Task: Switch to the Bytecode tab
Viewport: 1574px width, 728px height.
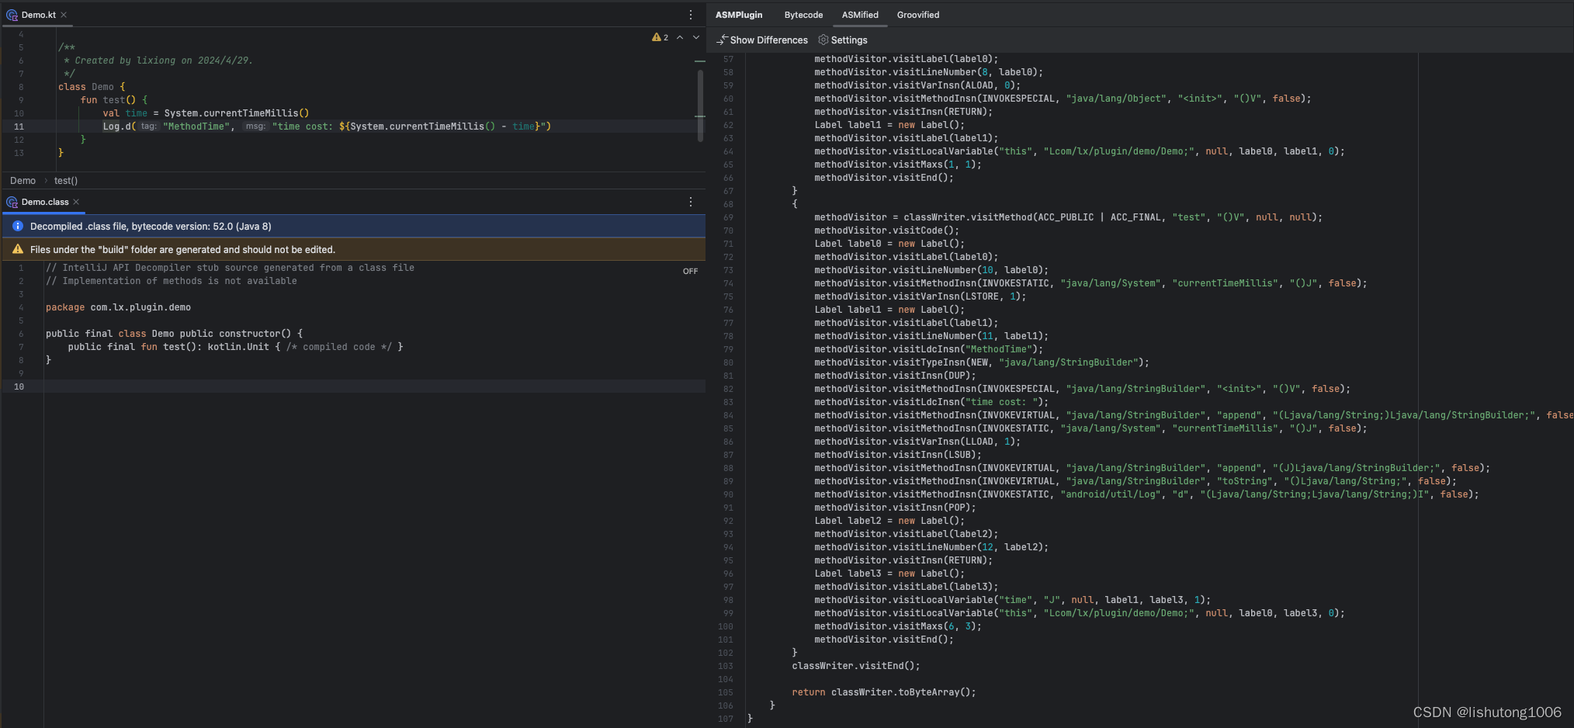Action: coord(803,15)
